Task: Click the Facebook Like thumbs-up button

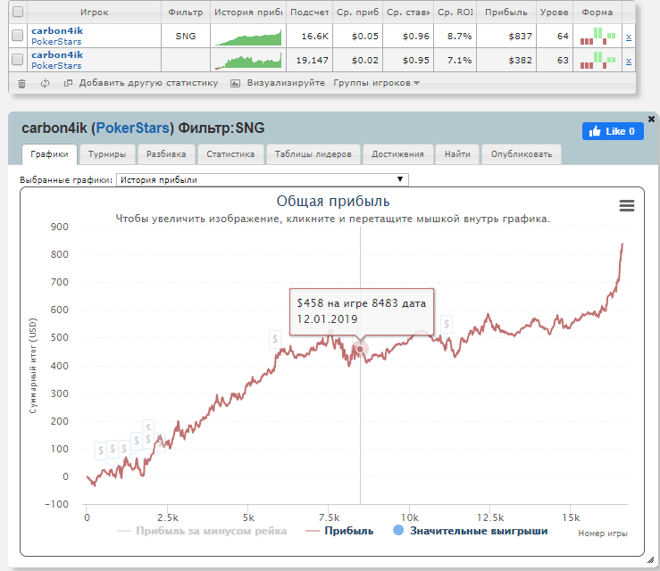Action: tap(613, 131)
